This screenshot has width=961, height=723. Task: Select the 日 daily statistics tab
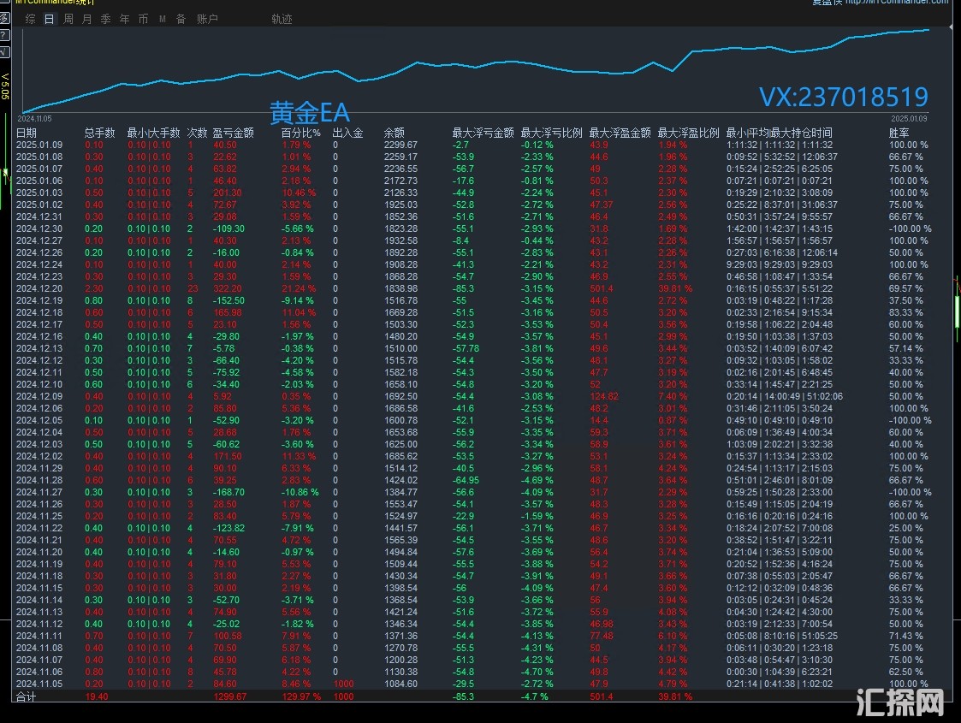(49, 19)
